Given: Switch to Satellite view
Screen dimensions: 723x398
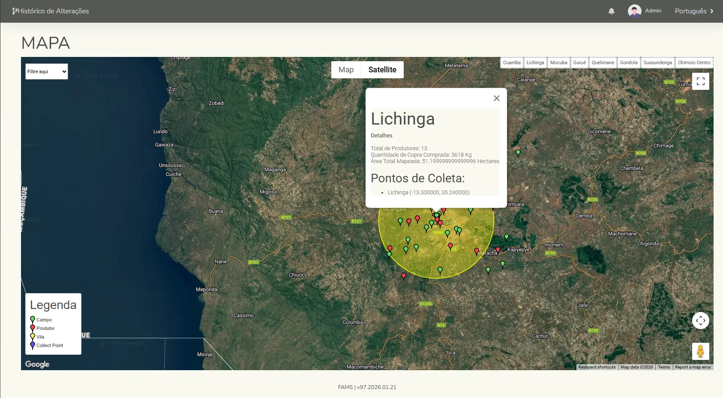Looking at the screenshot, I should pyautogui.click(x=382, y=70).
